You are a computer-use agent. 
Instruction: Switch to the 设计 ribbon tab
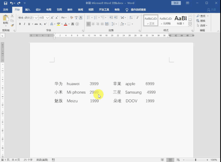(x=38, y=10)
